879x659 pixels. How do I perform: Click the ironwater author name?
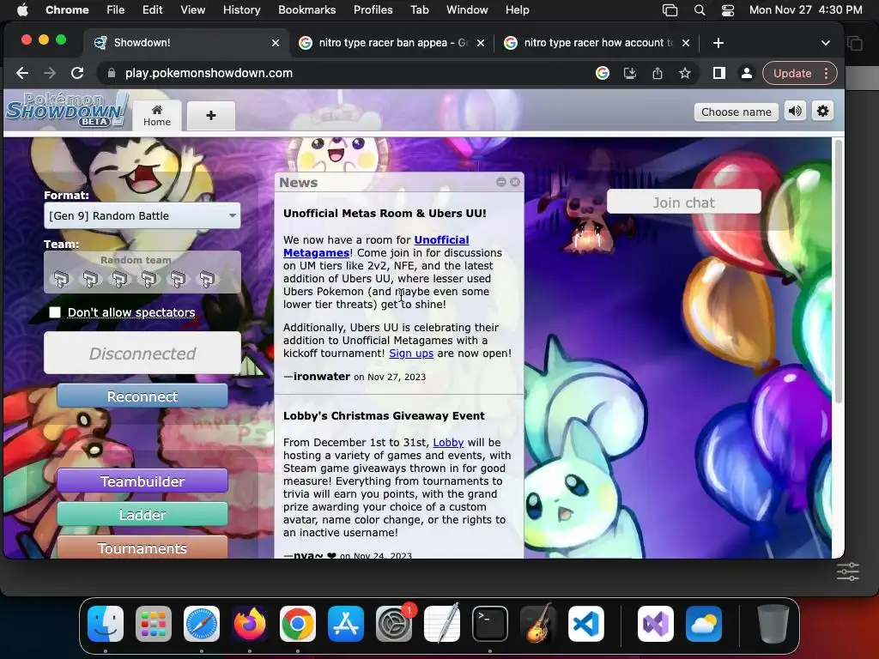click(x=322, y=377)
